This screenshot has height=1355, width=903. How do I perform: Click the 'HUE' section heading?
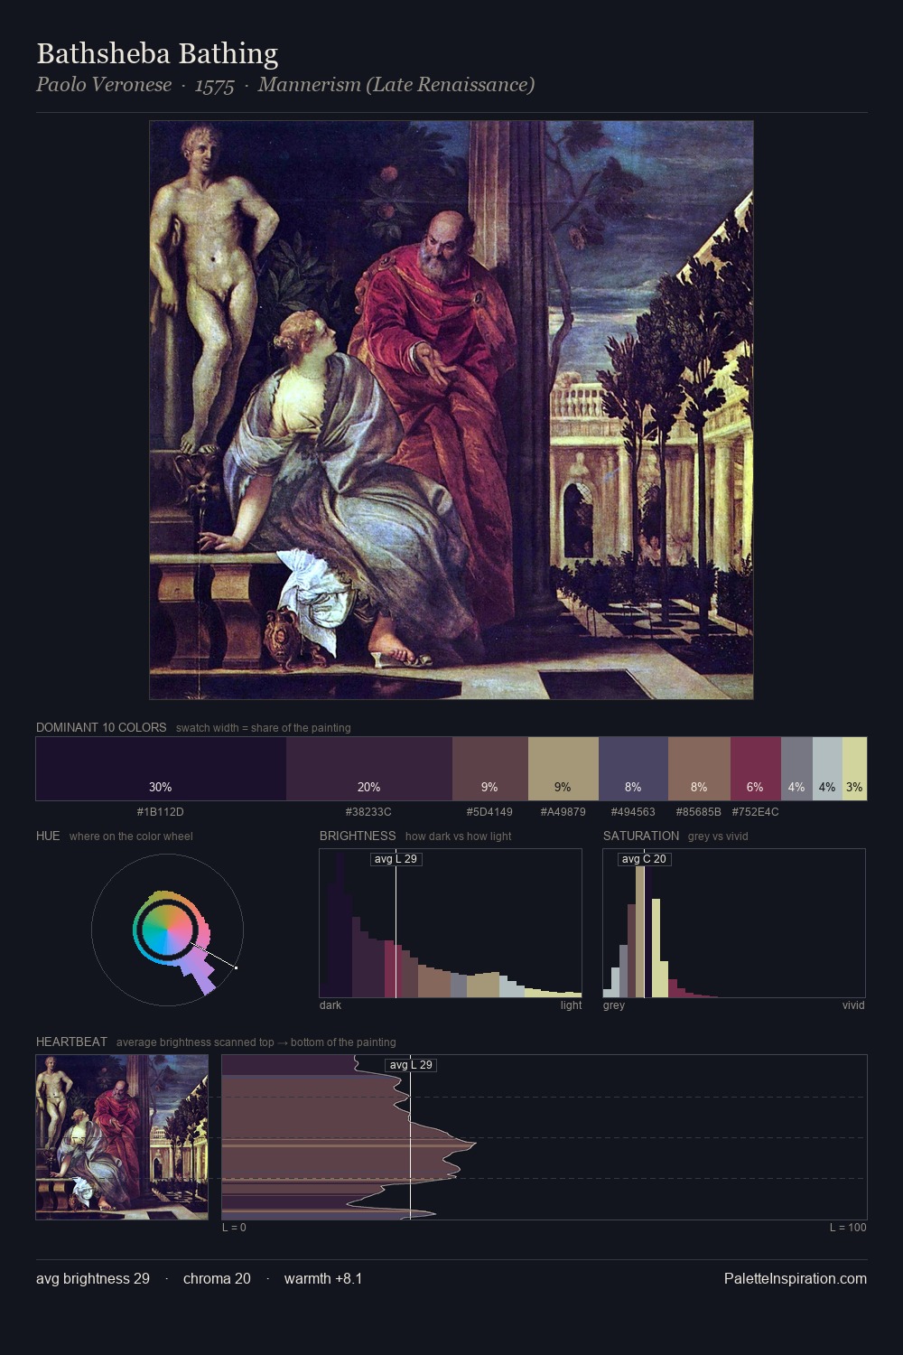coord(48,836)
